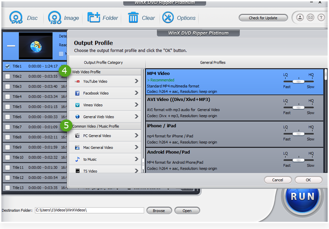Check the Title2 checkbox

pos(8,76)
